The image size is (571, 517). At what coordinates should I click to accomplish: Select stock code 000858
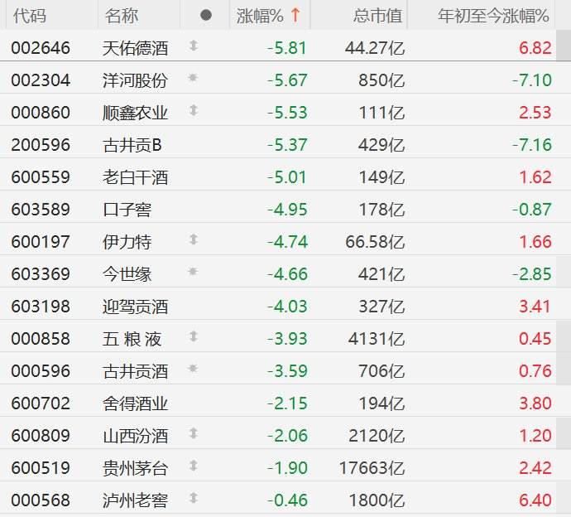coord(41,339)
